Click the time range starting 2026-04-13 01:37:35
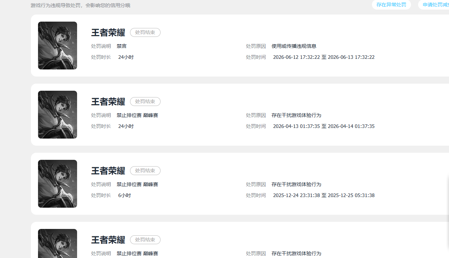 (324, 126)
